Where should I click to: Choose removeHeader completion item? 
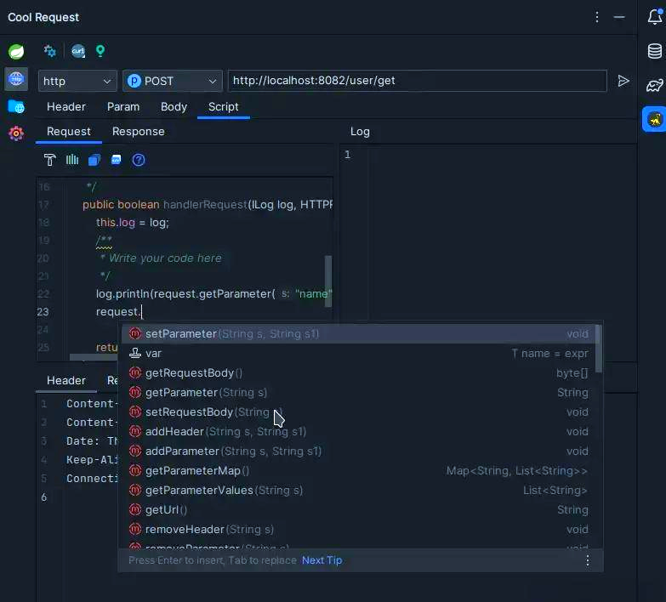[x=359, y=529]
